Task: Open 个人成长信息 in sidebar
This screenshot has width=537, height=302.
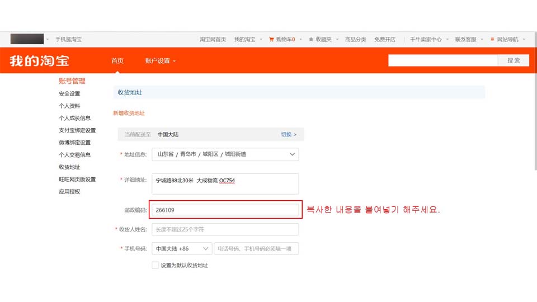Action: [74, 118]
